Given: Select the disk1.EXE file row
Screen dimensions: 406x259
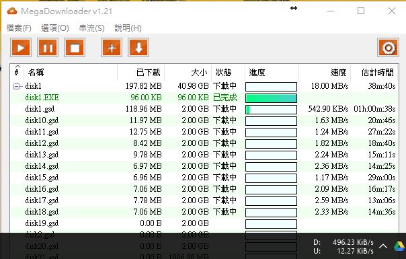Looking at the screenshot, I should [204, 98].
